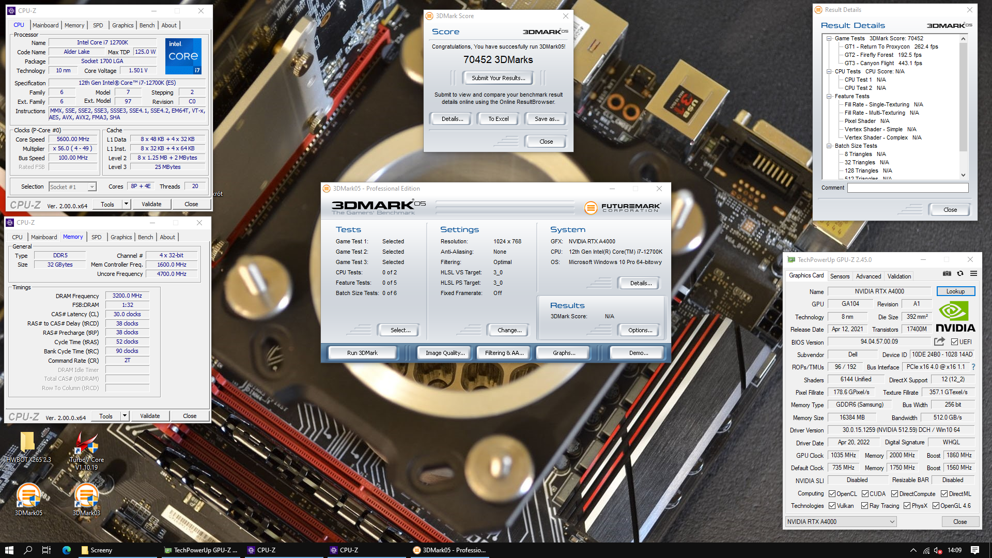Collapse the Game Tests tree node

[829, 38]
